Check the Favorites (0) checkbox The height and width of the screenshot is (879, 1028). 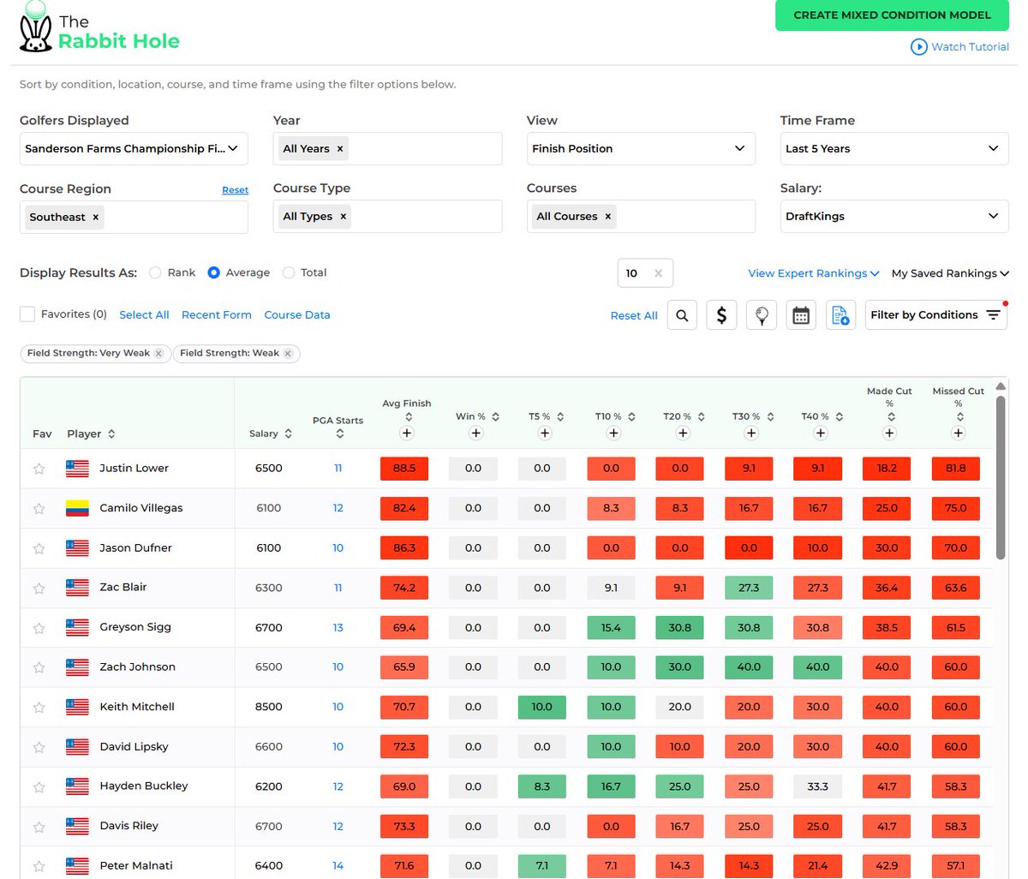[27, 314]
